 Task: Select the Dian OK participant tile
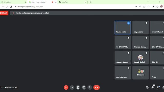157,57
